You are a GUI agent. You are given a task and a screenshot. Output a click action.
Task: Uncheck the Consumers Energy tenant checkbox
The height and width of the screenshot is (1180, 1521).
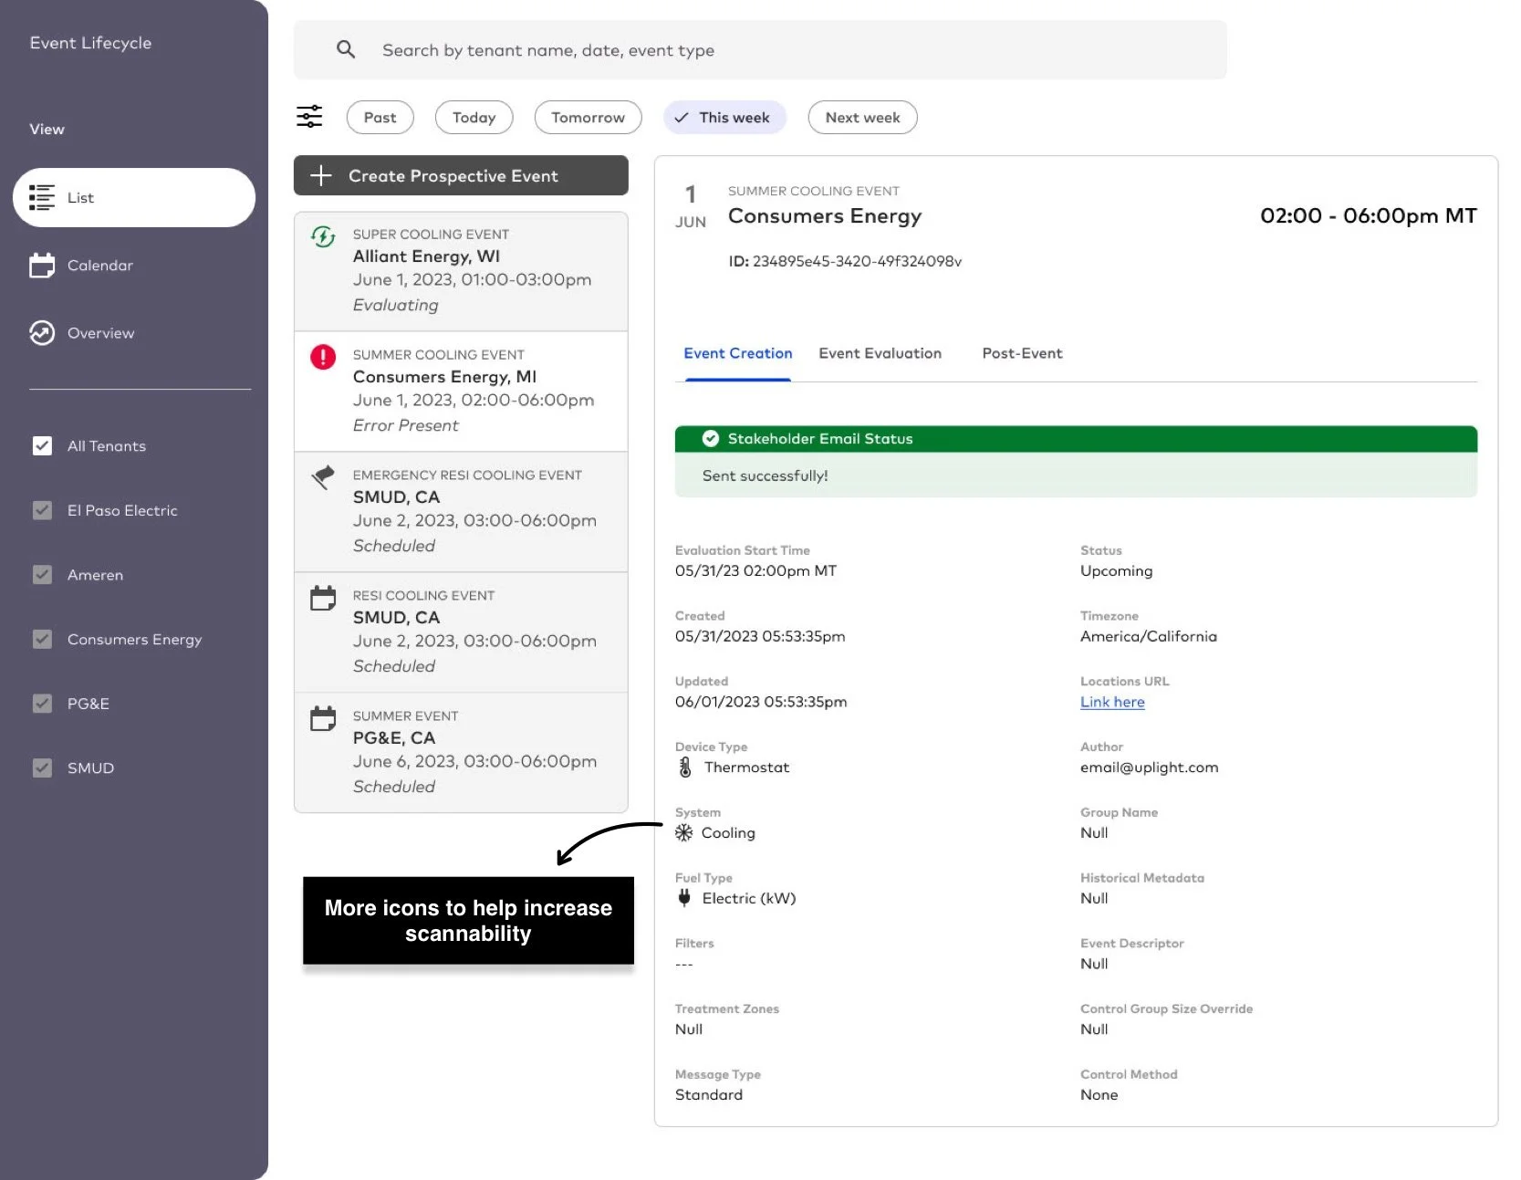42,639
